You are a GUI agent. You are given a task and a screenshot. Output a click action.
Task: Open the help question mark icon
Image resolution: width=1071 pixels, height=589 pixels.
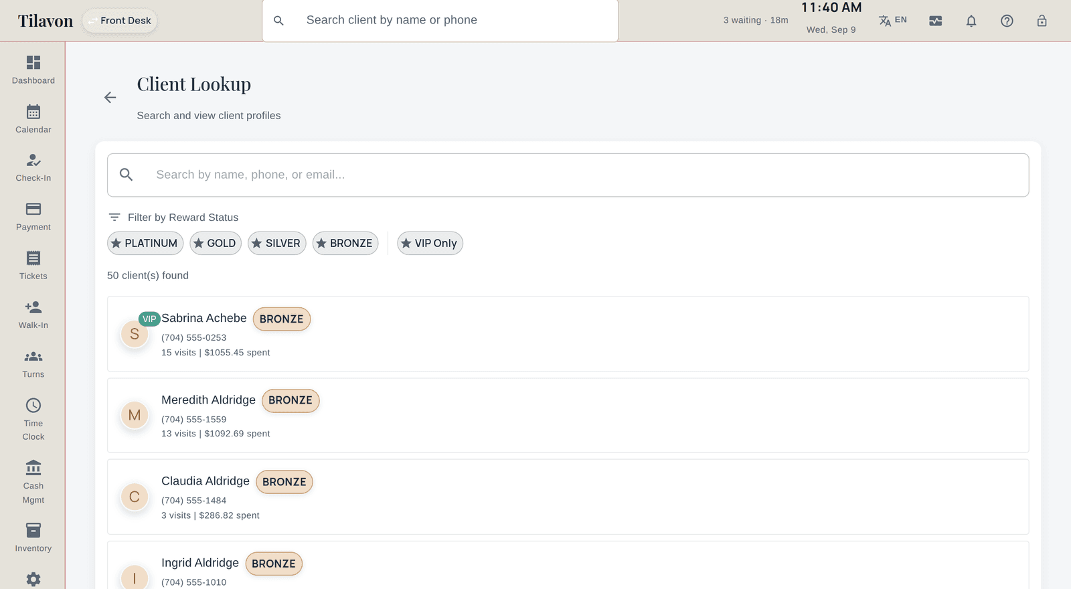(x=1007, y=21)
